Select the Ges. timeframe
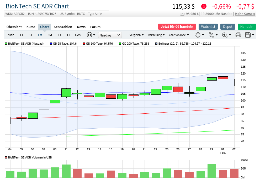Screen dimensions: 260x180 [78, 35]
